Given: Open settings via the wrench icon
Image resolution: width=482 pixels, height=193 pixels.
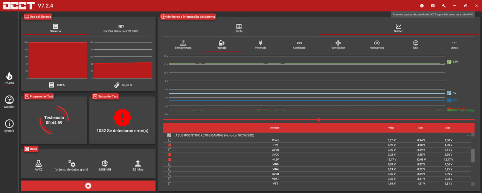Looking at the screenshot, I should point(444,6).
